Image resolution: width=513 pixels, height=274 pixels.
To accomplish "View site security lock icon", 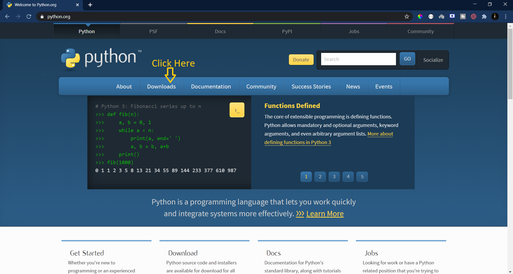I will (42, 17).
